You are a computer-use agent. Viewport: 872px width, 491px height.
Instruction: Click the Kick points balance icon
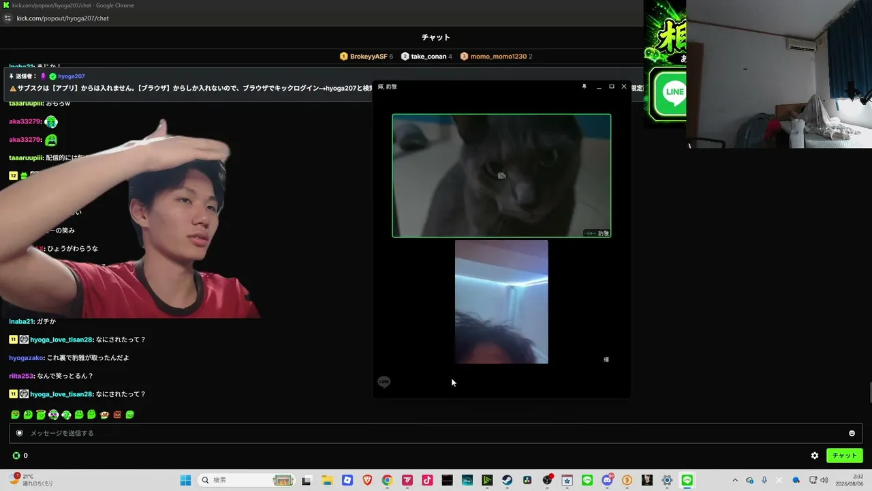pyautogui.click(x=16, y=456)
